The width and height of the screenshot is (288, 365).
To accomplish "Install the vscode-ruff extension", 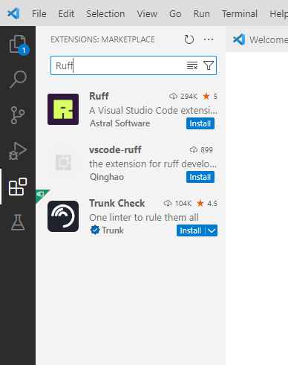I will click(x=200, y=177).
